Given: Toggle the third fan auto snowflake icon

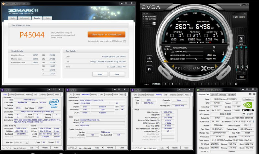Looking at the screenshot, I should (x=246, y=47).
